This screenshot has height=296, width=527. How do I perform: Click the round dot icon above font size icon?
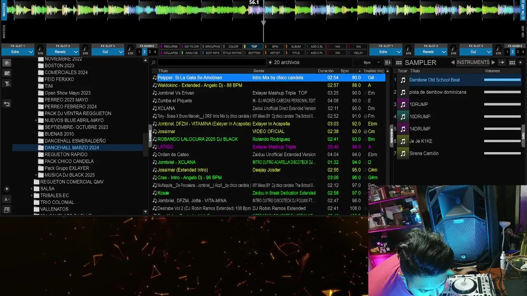[7, 189]
